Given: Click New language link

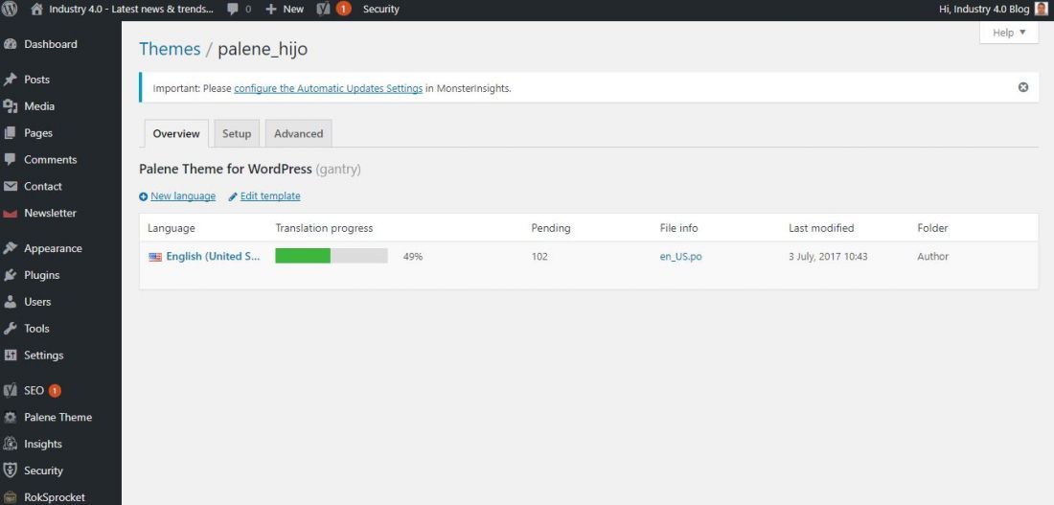Looking at the screenshot, I should click(x=183, y=196).
